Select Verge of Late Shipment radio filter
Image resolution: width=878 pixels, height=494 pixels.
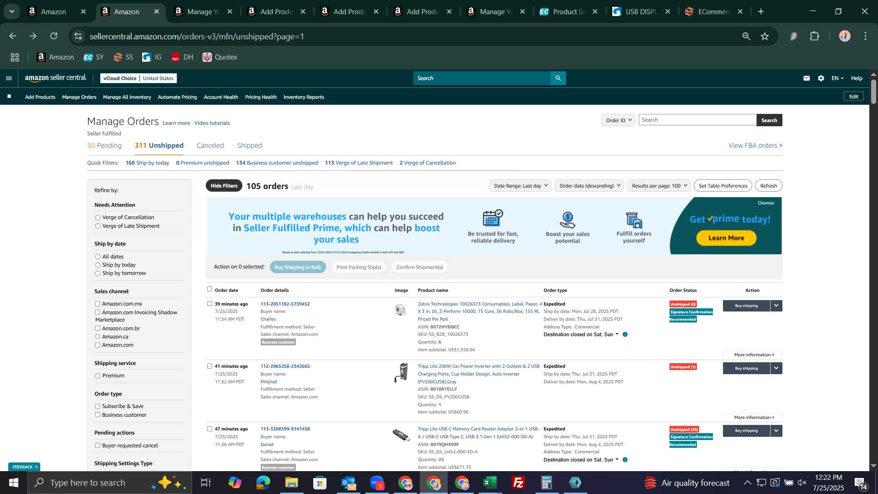[97, 226]
